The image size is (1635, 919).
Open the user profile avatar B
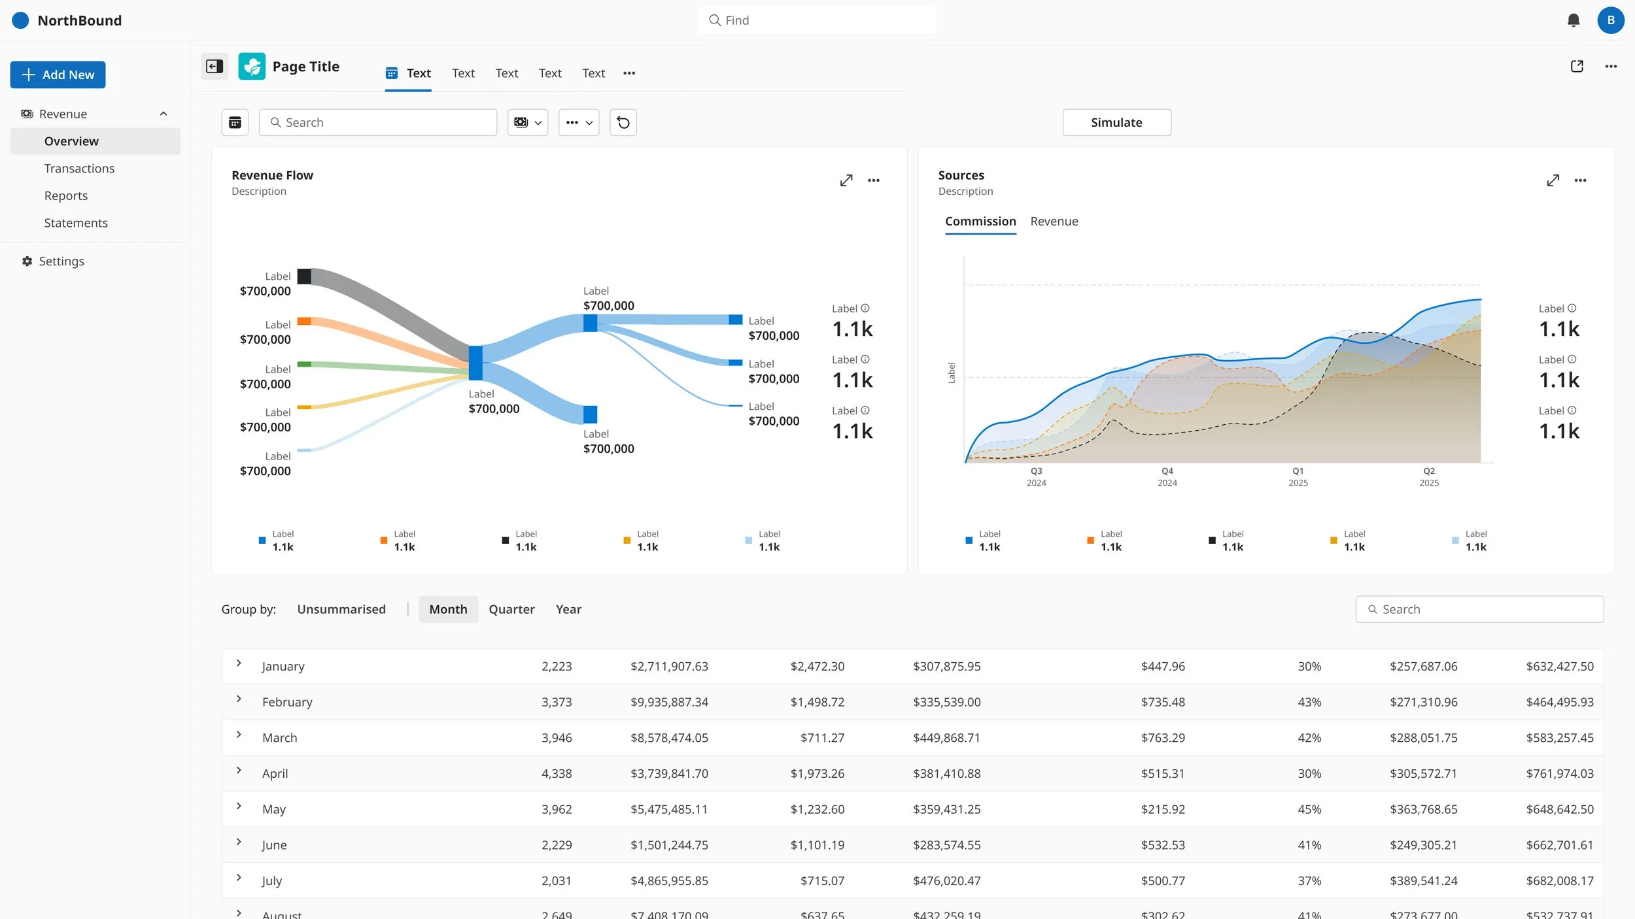(x=1611, y=20)
